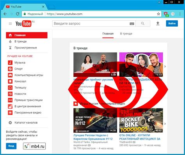Click the mb4.ru logo badge
Viewport: 185px width, 155px height.
pyautogui.click(x=34, y=146)
